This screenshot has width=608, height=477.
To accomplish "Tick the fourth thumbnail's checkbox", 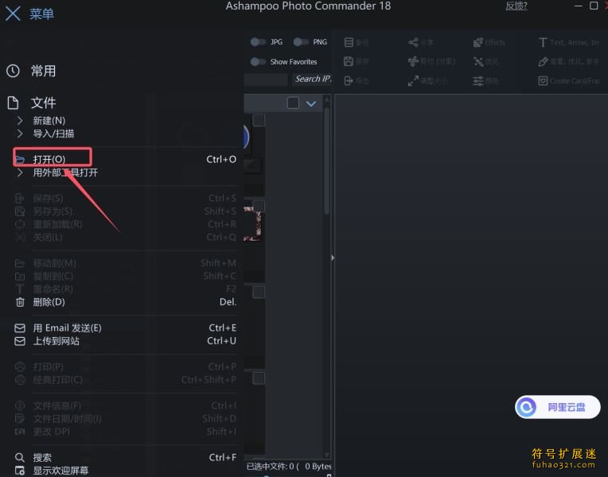I will pyautogui.click(x=259, y=378).
